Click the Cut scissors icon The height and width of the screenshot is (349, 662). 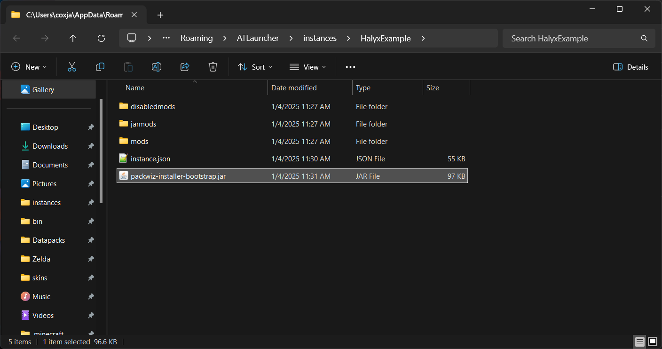point(71,67)
